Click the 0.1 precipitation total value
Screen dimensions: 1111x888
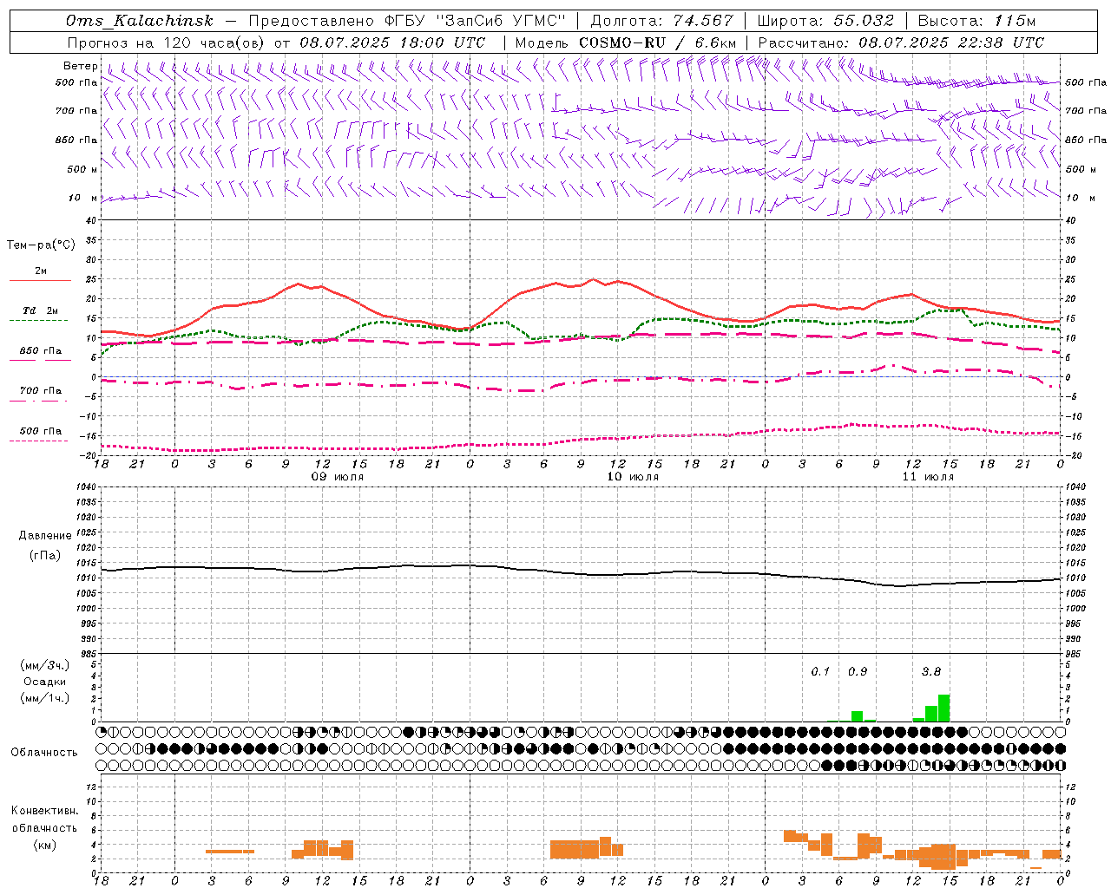tap(820, 671)
